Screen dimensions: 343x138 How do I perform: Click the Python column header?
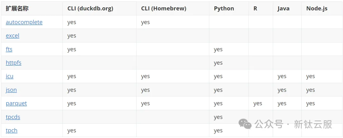(224, 9)
